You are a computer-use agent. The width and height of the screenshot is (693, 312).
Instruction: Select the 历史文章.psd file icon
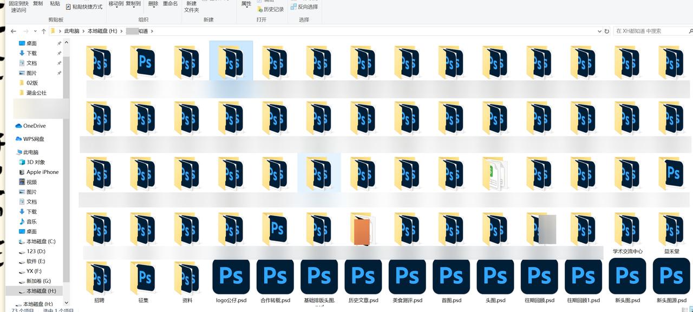pos(363,277)
